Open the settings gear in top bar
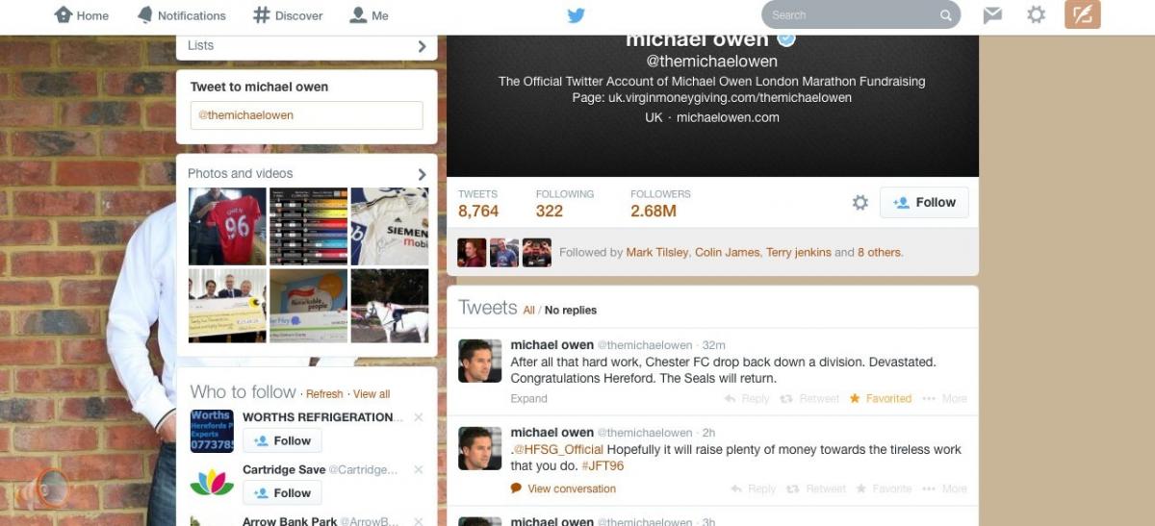This screenshot has width=1155, height=526. pyautogui.click(x=1036, y=14)
